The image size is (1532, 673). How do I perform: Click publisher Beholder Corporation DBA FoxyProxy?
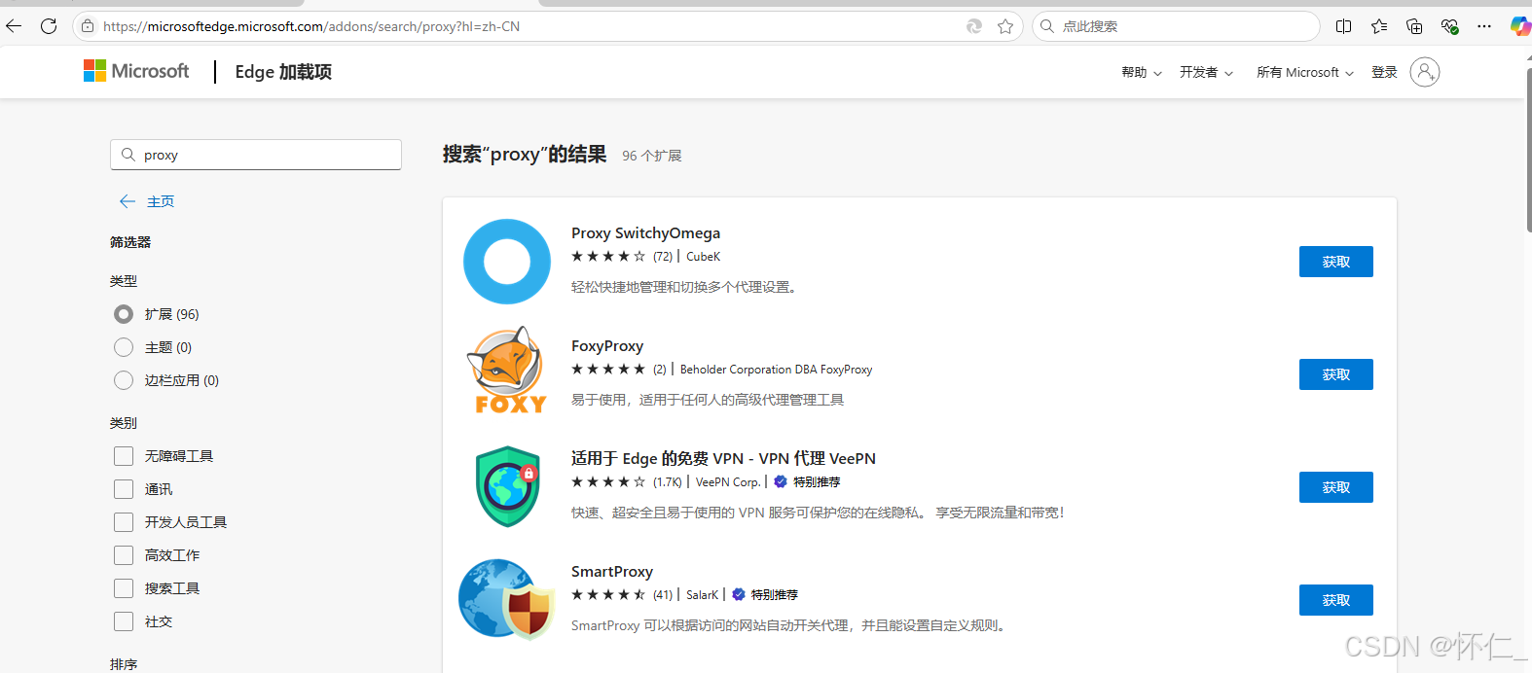[776, 370]
